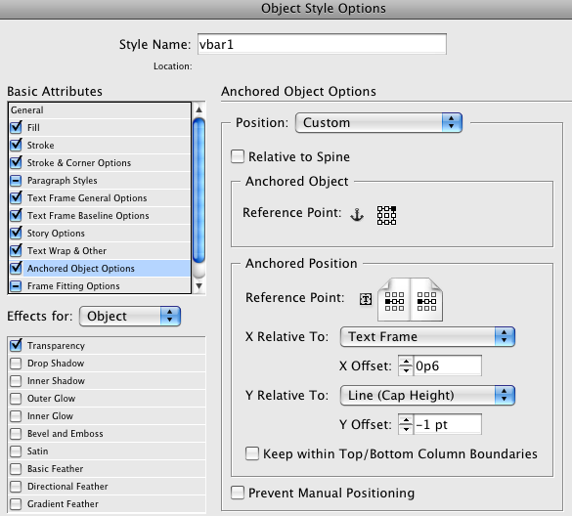Select Outer Glow effect row label
Screen dimensions: 572x516
(x=51, y=398)
